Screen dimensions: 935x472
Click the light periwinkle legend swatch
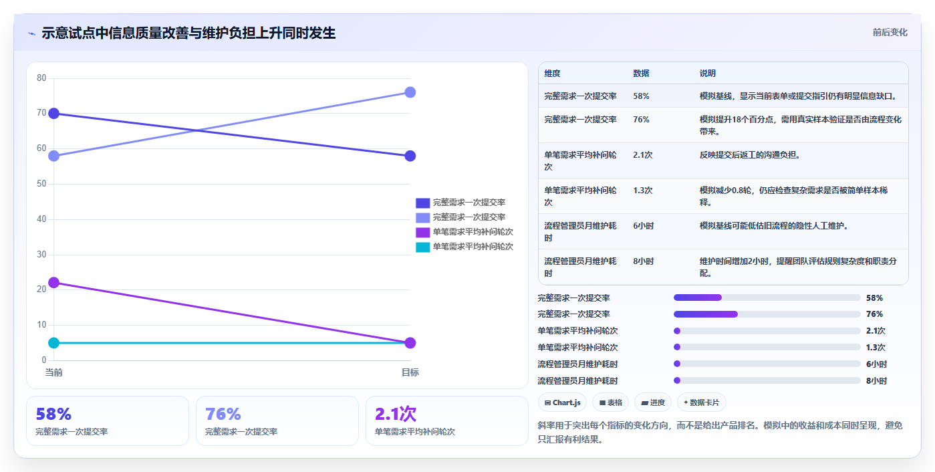point(422,217)
